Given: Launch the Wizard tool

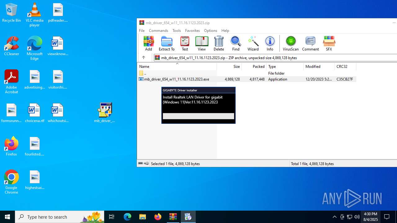Looking at the screenshot, I should click(x=253, y=43).
